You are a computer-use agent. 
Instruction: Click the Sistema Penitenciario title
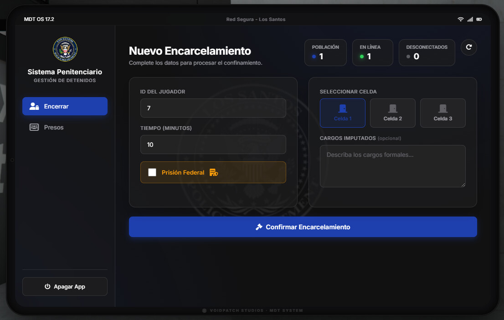pos(65,72)
